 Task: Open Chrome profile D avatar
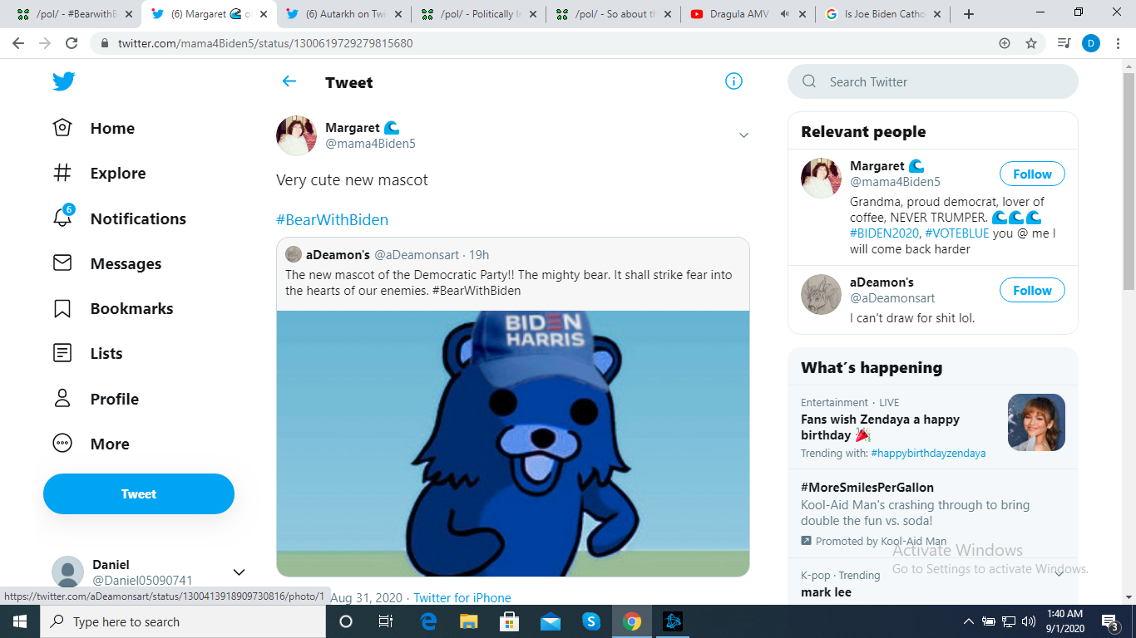click(x=1091, y=43)
